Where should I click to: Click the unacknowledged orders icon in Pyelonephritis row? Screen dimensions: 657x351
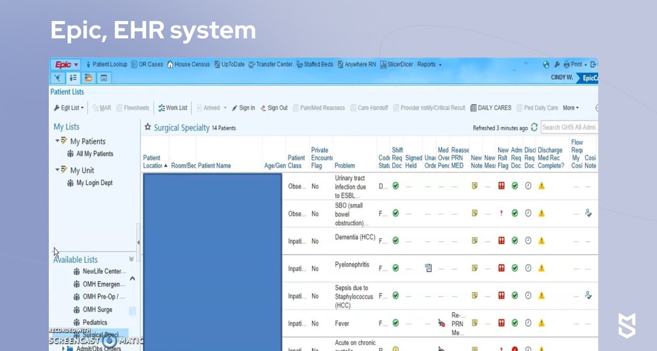[x=428, y=267]
